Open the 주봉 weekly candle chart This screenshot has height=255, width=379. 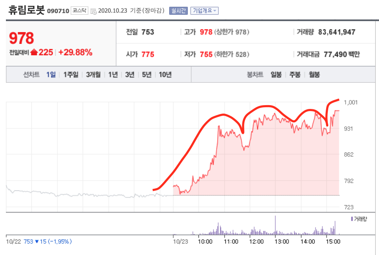tap(295, 75)
